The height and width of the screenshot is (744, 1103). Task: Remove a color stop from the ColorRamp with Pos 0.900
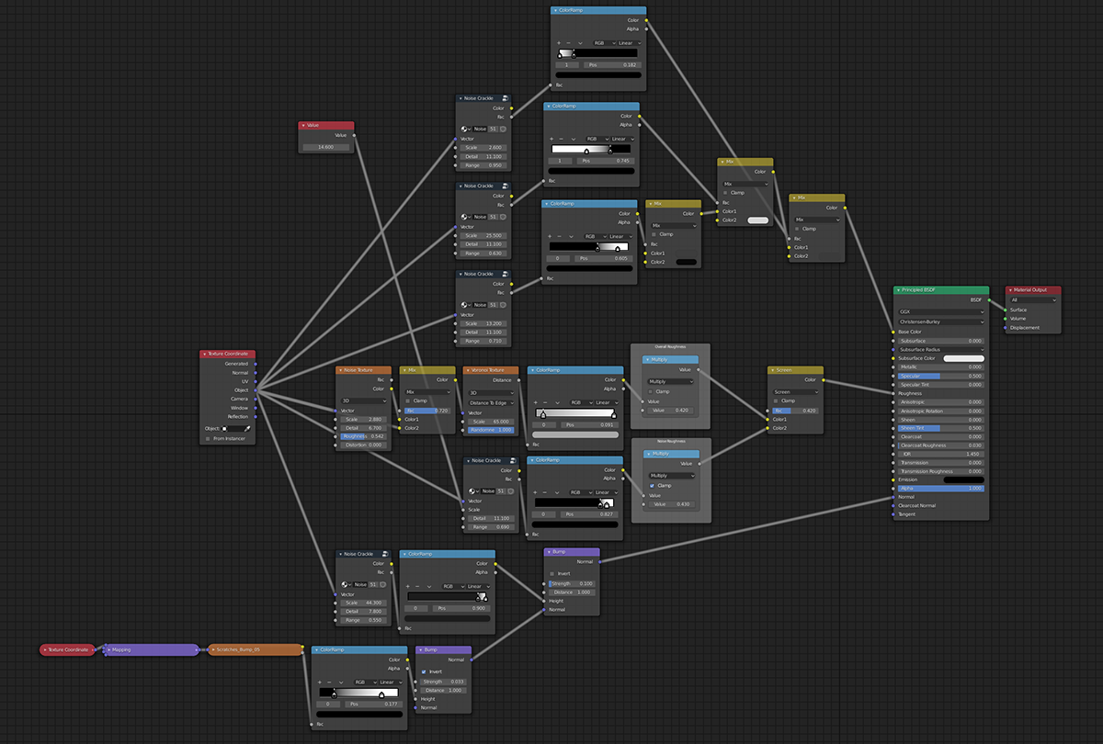point(417,587)
